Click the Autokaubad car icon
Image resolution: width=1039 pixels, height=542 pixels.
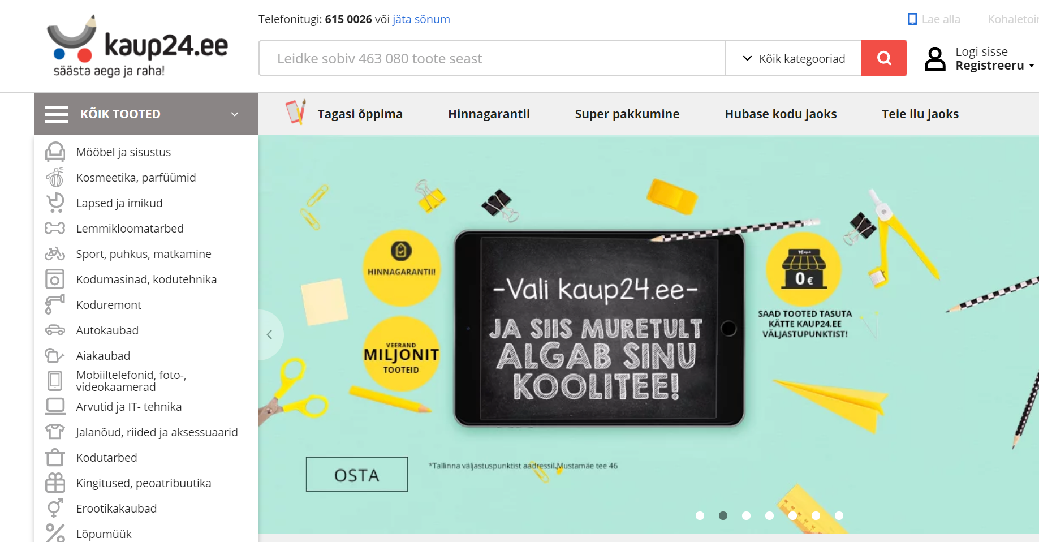[x=55, y=330]
